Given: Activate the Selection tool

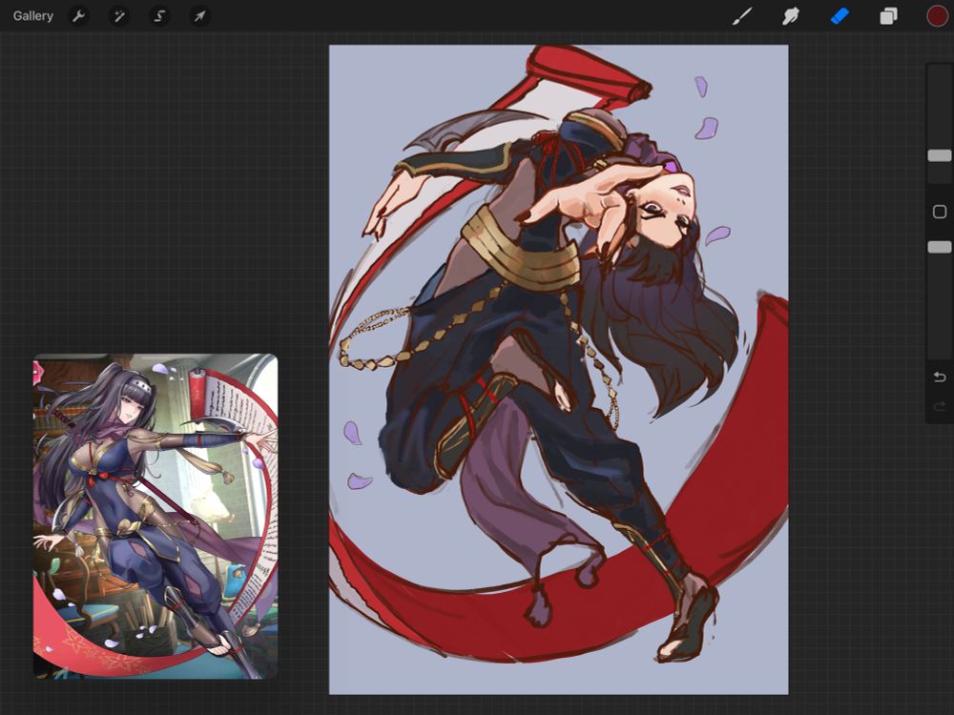Looking at the screenshot, I should point(159,16).
